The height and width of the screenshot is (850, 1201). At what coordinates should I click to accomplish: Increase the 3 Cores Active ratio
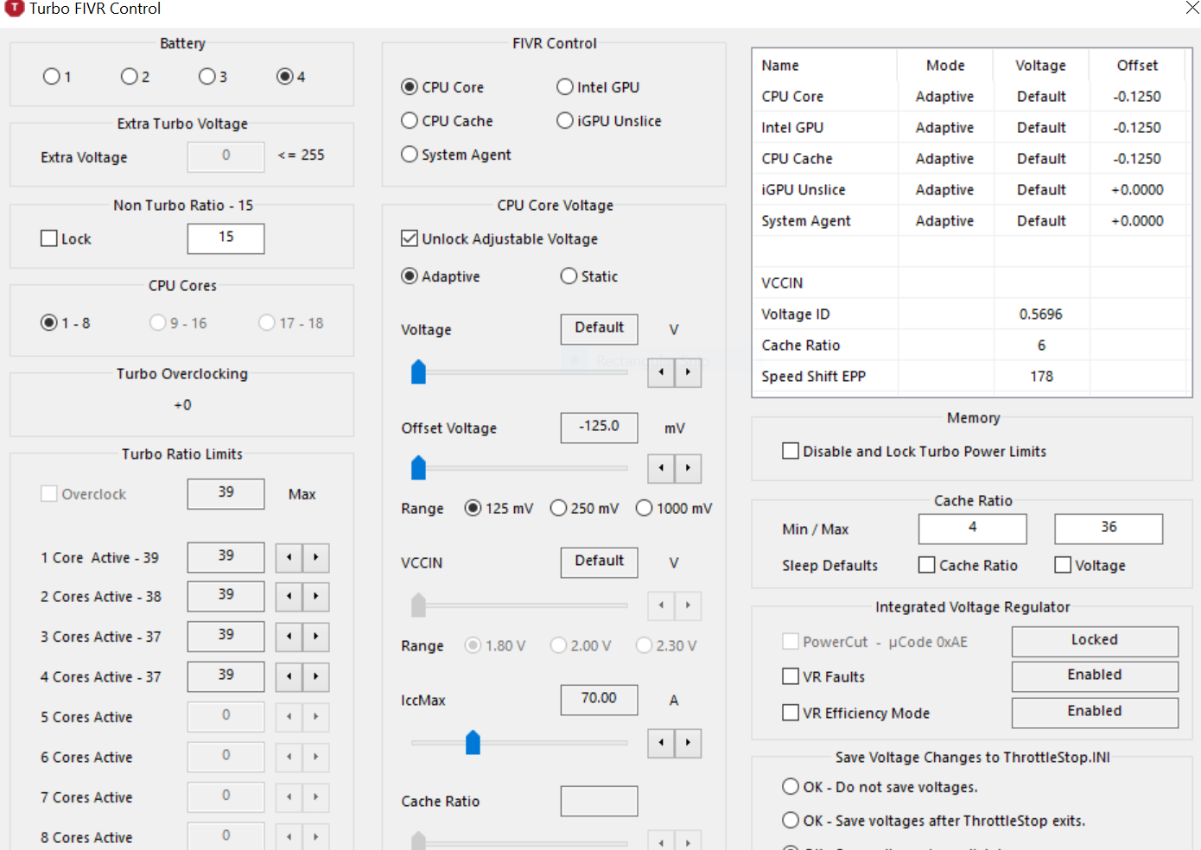pyautogui.click(x=316, y=637)
